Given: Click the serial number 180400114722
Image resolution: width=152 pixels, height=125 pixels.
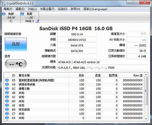Looking at the screenshot, I should [x=77, y=40].
